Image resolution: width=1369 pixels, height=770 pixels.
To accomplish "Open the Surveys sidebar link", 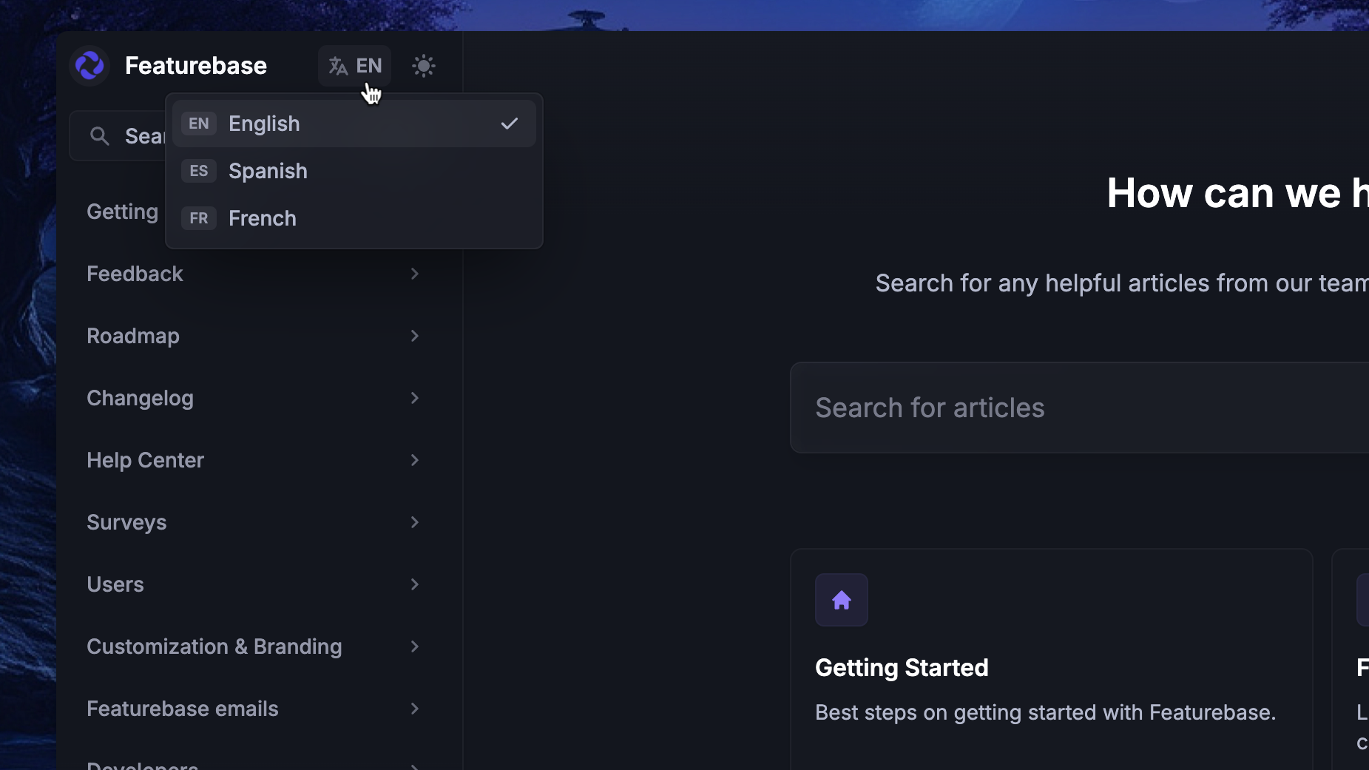I will point(126,522).
